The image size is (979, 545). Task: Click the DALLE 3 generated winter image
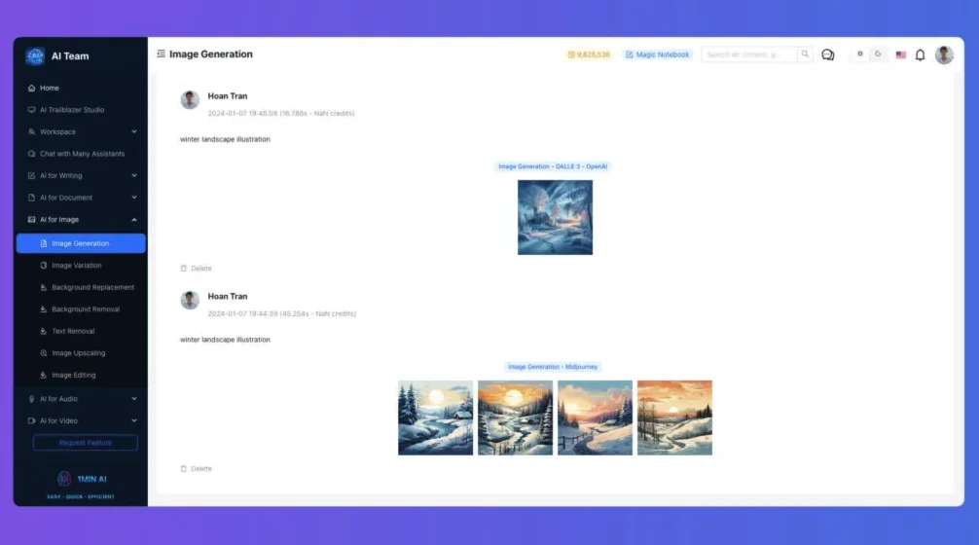point(555,217)
